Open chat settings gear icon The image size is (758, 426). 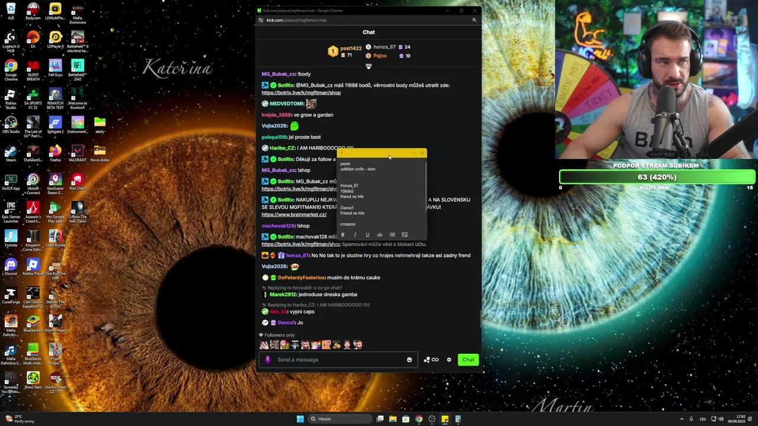(449, 360)
